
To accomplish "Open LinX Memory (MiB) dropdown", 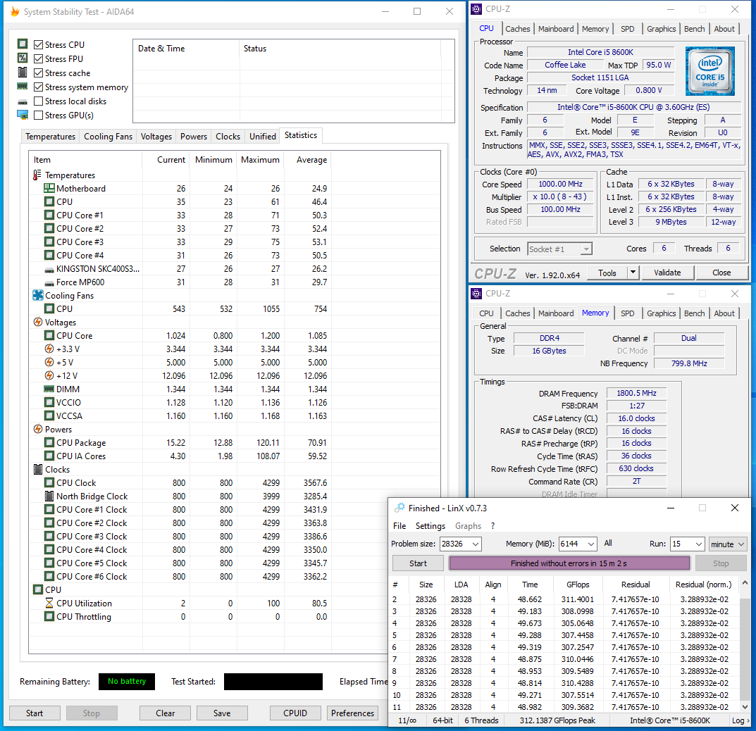I will pyautogui.click(x=591, y=544).
